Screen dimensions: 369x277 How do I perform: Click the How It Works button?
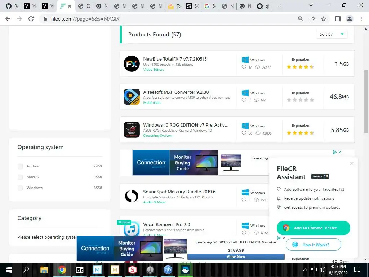[314, 245]
